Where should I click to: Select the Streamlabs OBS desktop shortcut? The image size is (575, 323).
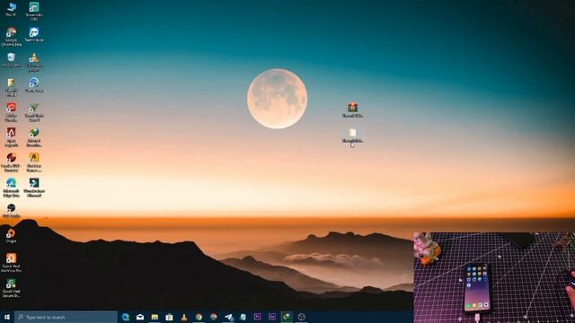[34, 11]
